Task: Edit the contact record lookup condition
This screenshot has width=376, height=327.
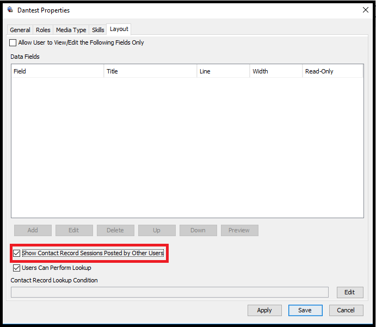Action: click(350, 292)
